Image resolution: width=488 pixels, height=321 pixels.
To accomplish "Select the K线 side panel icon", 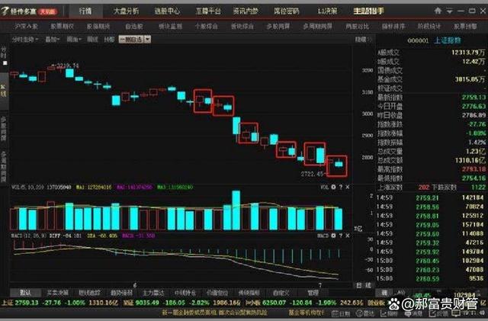I will [x=4, y=87].
